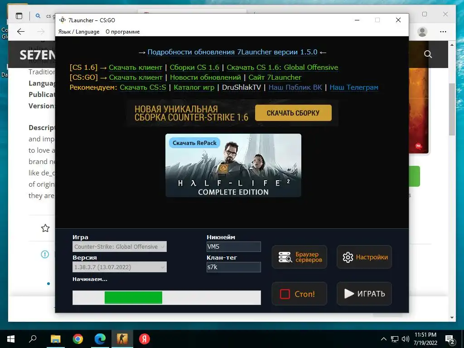464x348 pixels.
Task: Click the info exclamation icon on webpage
Action: coord(45,254)
